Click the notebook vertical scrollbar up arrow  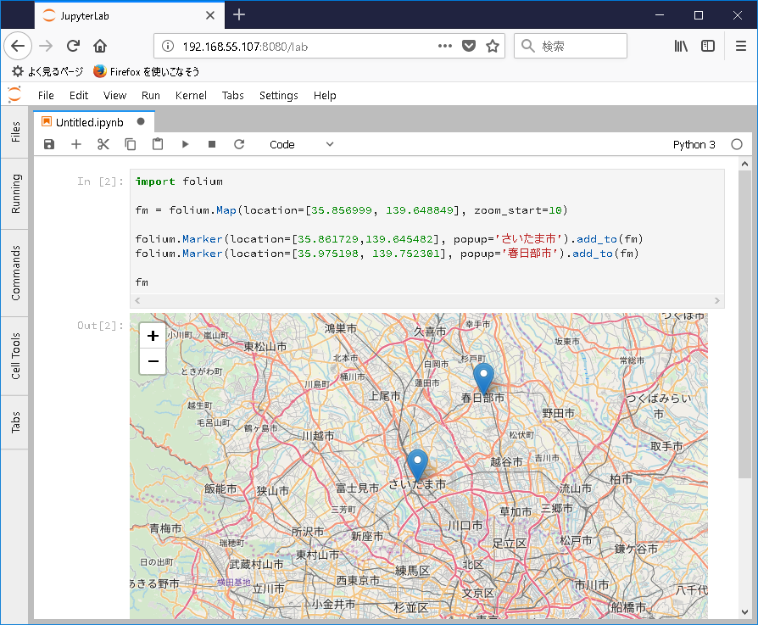(745, 164)
